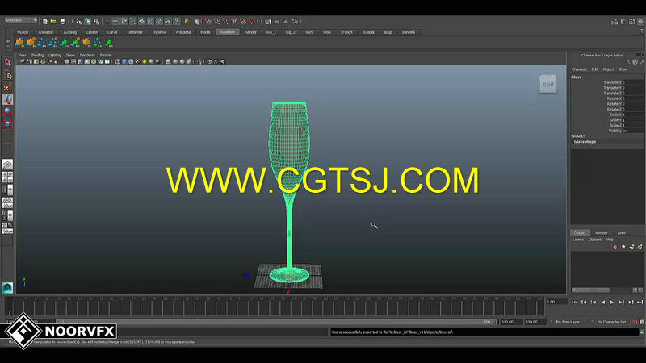Screen dimensions: 646x363
Task: Click the Scale Z value field
Action: coord(632,126)
